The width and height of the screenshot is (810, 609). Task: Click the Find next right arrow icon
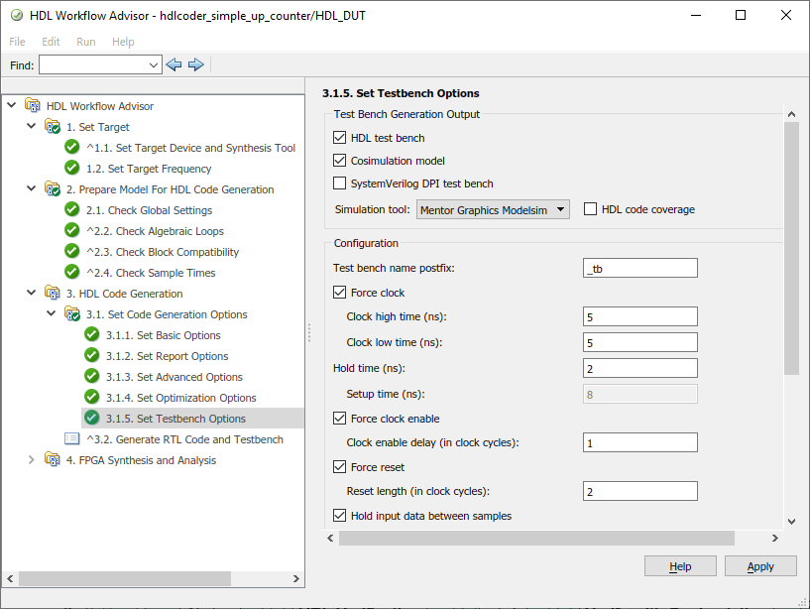196,64
